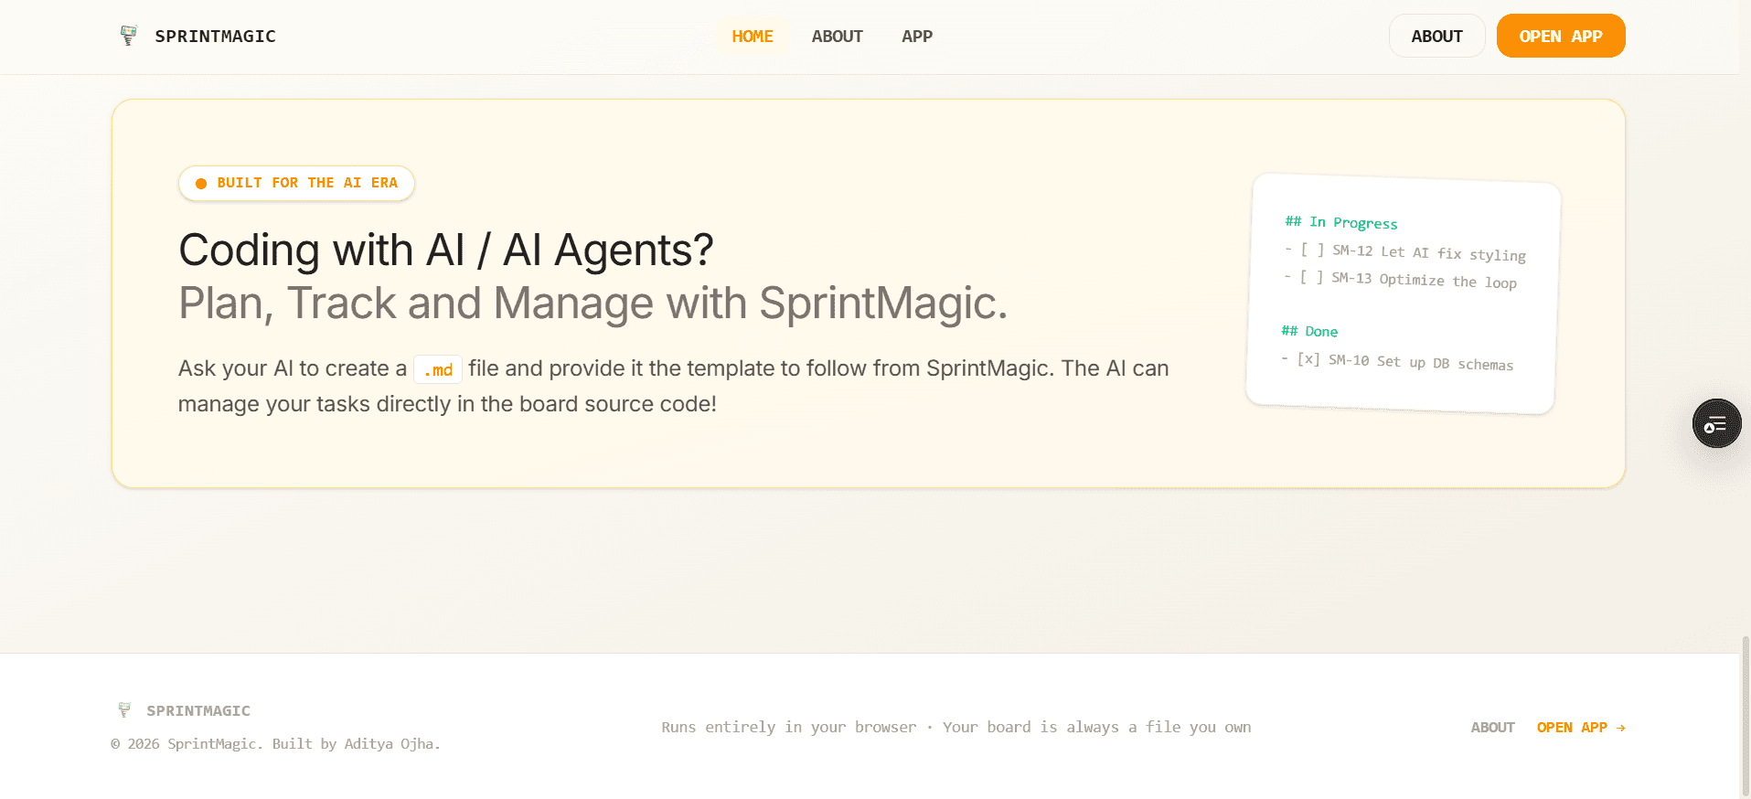Viewport: 1751px width, 799px height.
Task: Click the SprintMagic logo icon in header
Action: tap(129, 36)
